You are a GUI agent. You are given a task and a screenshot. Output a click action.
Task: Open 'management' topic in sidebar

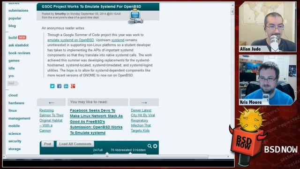pos(19,118)
